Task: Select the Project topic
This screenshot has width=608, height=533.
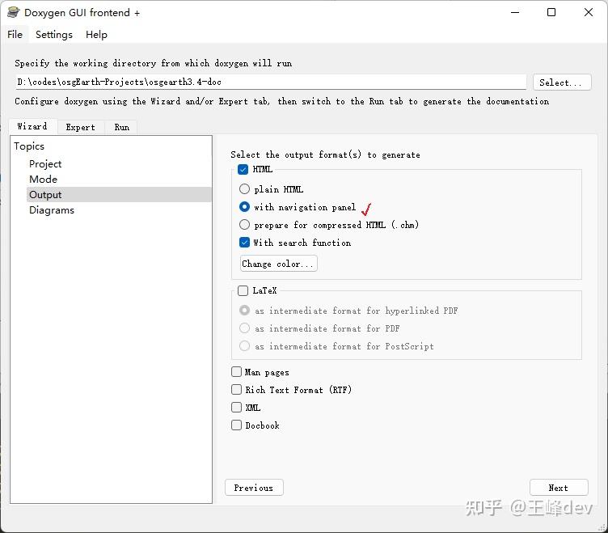Action: (x=45, y=163)
